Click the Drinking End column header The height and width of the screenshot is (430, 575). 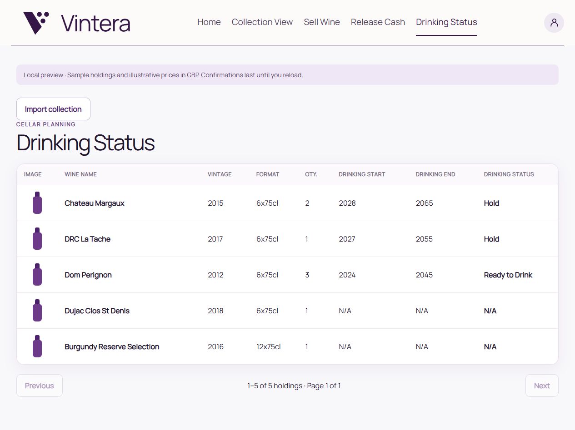click(x=435, y=174)
